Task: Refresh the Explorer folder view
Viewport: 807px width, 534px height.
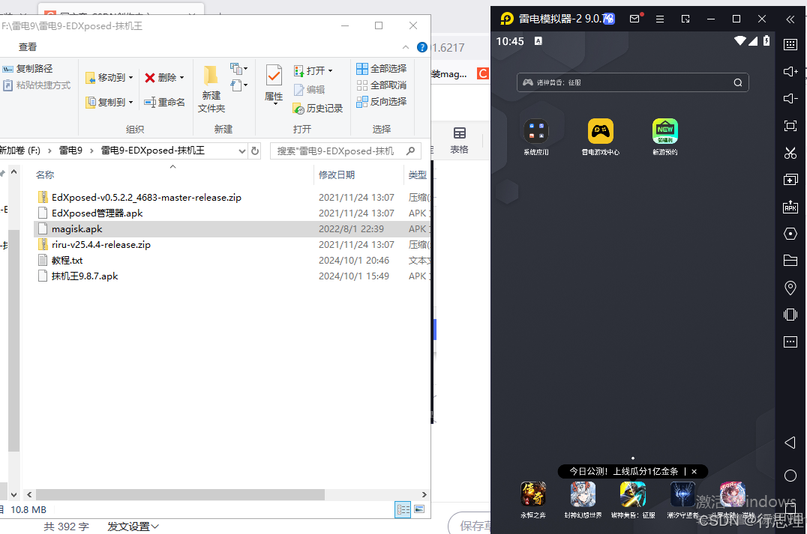Action: (x=255, y=151)
